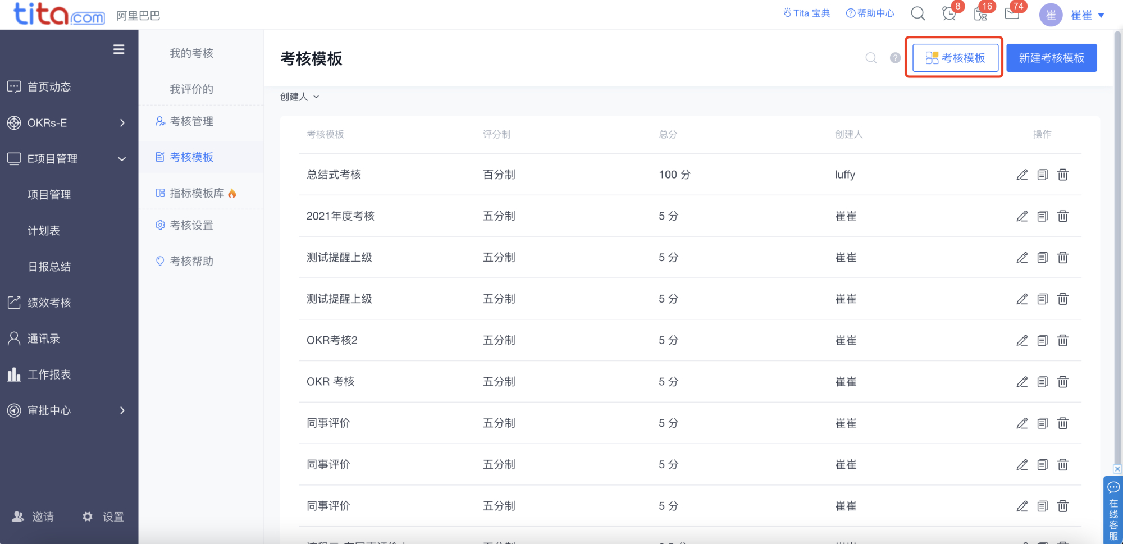Expand the 审批中心 submenu

122,410
